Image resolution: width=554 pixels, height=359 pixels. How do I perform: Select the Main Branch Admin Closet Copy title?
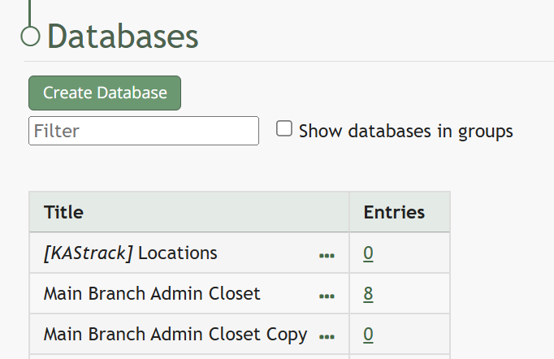[x=175, y=335]
